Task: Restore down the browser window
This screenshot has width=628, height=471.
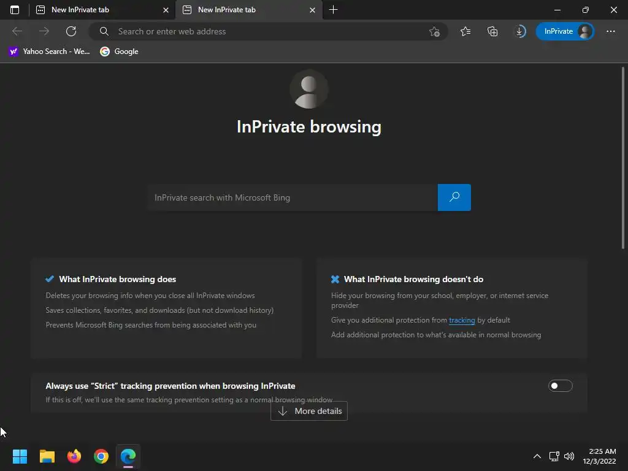Action: pos(586,10)
